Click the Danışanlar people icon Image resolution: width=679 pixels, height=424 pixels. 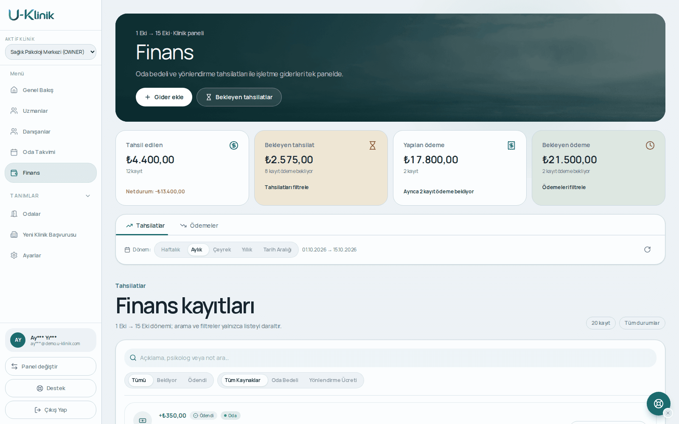coord(14,131)
